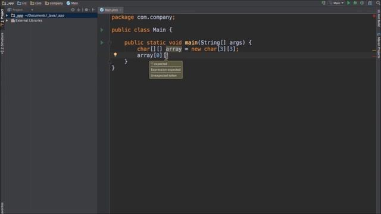Open the Main run configuration dropdown
The height and width of the screenshot is (214, 381).
point(336,3)
